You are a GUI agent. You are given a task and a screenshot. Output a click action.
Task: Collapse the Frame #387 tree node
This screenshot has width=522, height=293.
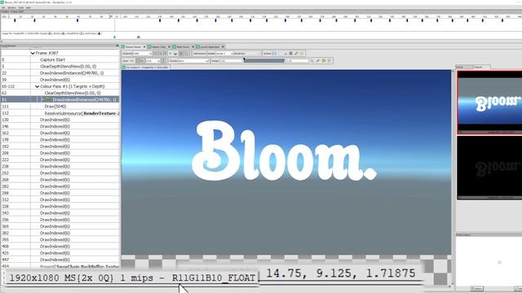(x=33, y=53)
